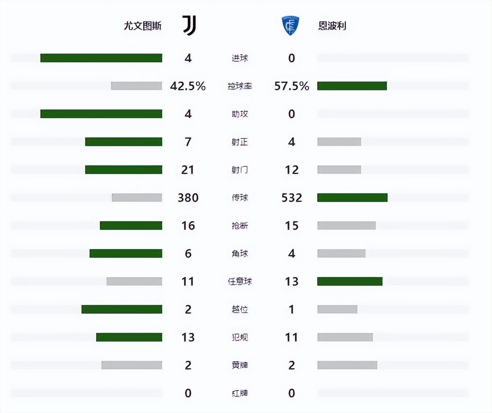Click Juventus green goals bar
The width and height of the screenshot is (492, 413).
pos(101,58)
